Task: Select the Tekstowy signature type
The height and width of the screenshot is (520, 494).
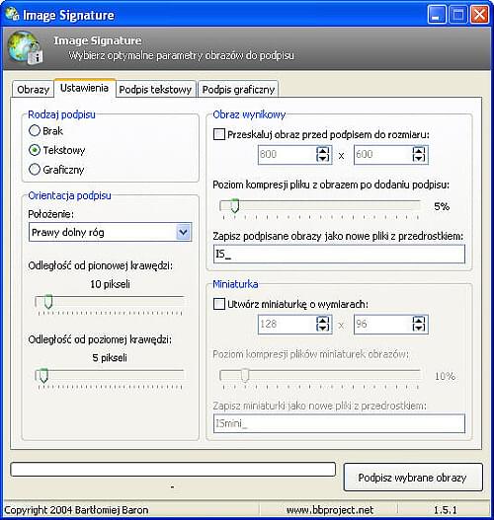Action: (35, 150)
